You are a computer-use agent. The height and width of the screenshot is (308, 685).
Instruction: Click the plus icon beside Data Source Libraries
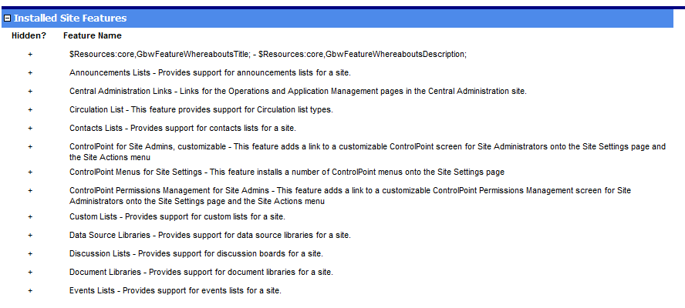pyautogui.click(x=31, y=235)
